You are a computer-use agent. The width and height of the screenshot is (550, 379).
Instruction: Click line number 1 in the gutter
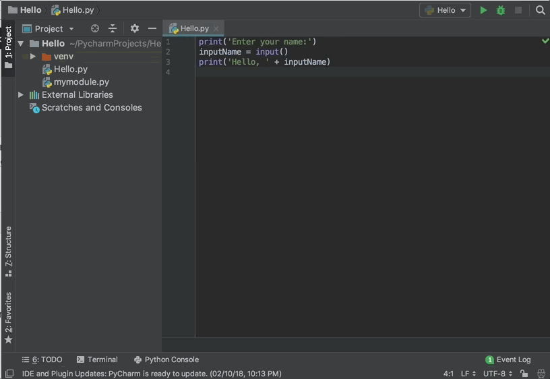tap(168, 42)
